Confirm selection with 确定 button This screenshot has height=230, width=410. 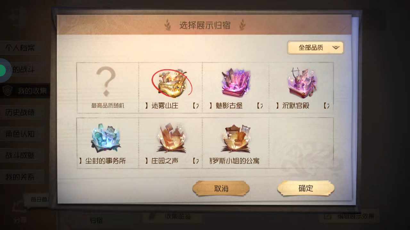coord(306,188)
